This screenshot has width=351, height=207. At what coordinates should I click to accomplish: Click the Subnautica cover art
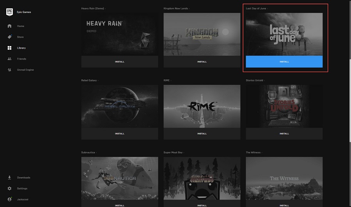pyautogui.click(x=120, y=178)
